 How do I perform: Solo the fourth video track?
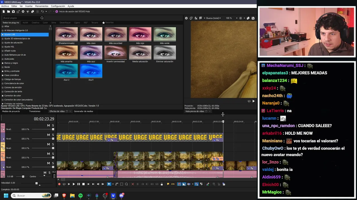(x=53, y=154)
